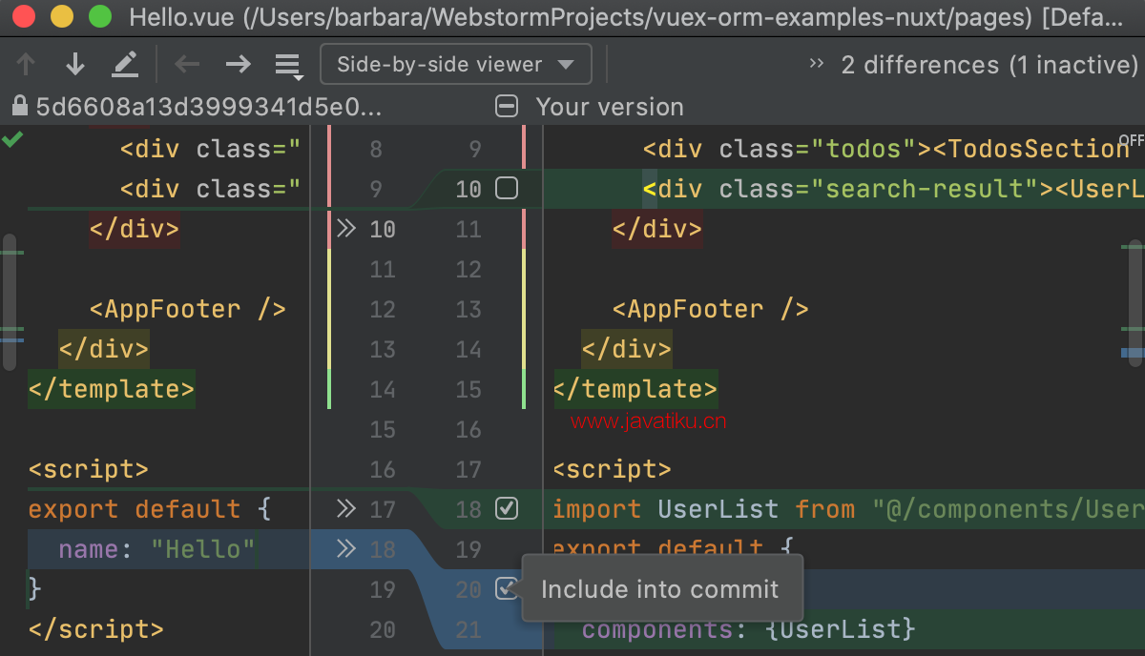Click the search-result div line in right pane

(x=894, y=189)
